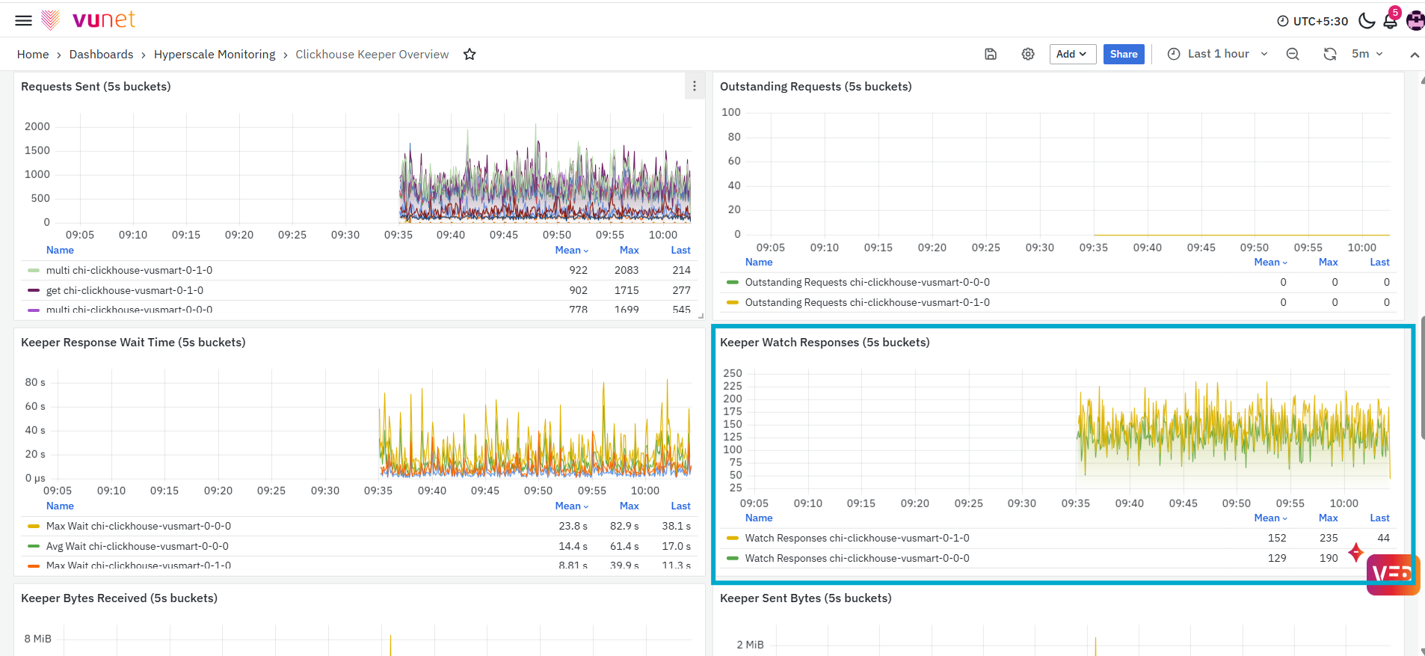
Task: Open Hyperscale Monitoring breadcrumb
Action: point(215,54)
